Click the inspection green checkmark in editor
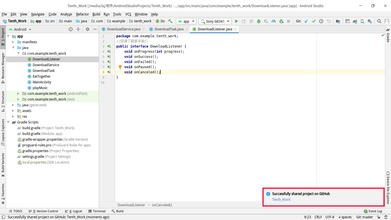Viewport: 391px width, 220px height. tap(383, 35)
